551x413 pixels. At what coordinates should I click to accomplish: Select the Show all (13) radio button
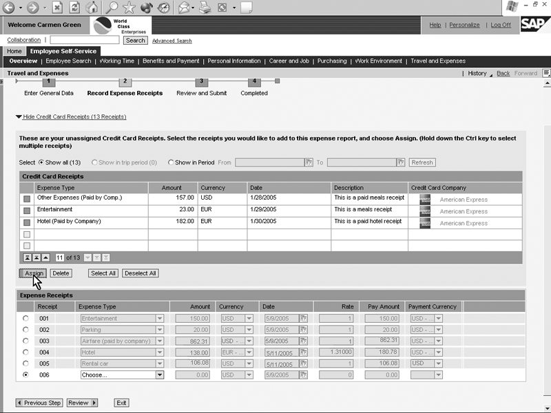pos(41,162)
